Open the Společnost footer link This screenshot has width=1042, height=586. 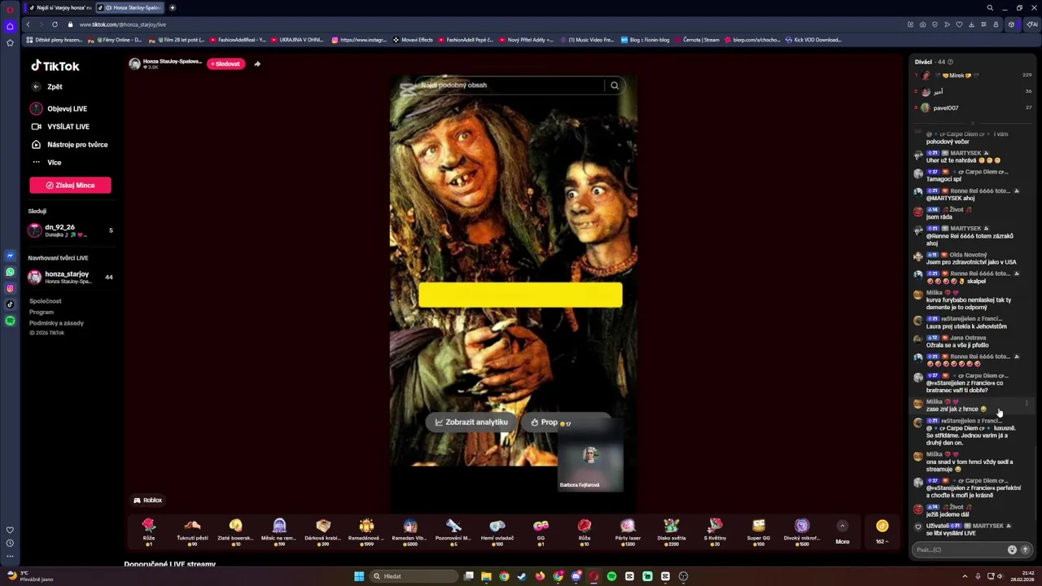click(45, 301)
